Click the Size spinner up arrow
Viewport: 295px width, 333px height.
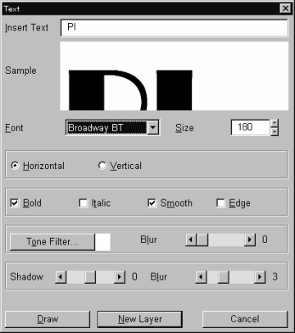pyautogui.click(x=275, y=123)
